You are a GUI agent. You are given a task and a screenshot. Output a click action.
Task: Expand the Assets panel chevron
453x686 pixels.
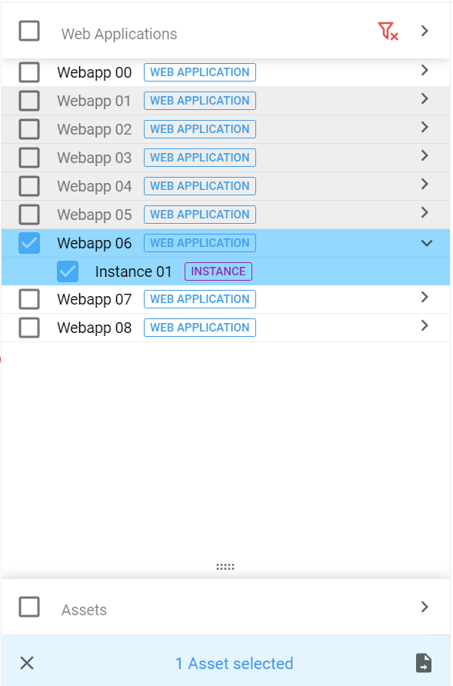click(425, 607)
